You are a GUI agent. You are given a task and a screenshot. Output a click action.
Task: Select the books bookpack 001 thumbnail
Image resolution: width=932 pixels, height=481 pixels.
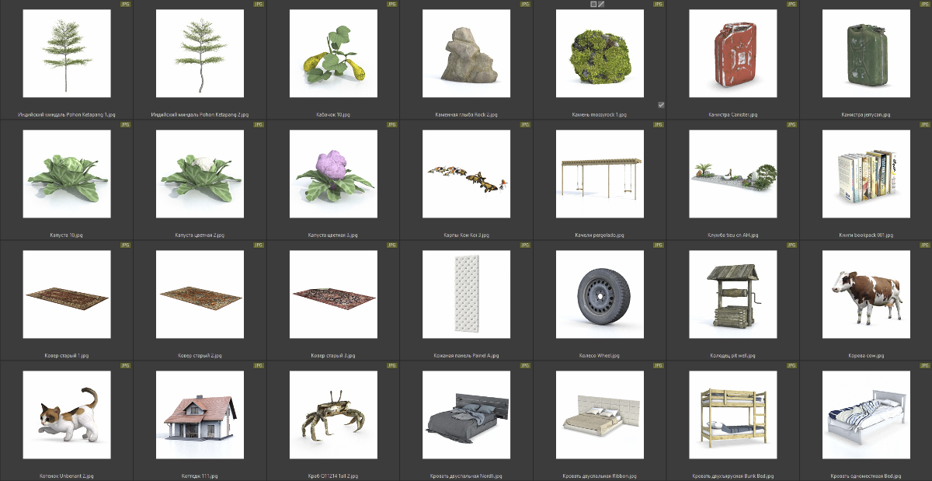point(866,173)
